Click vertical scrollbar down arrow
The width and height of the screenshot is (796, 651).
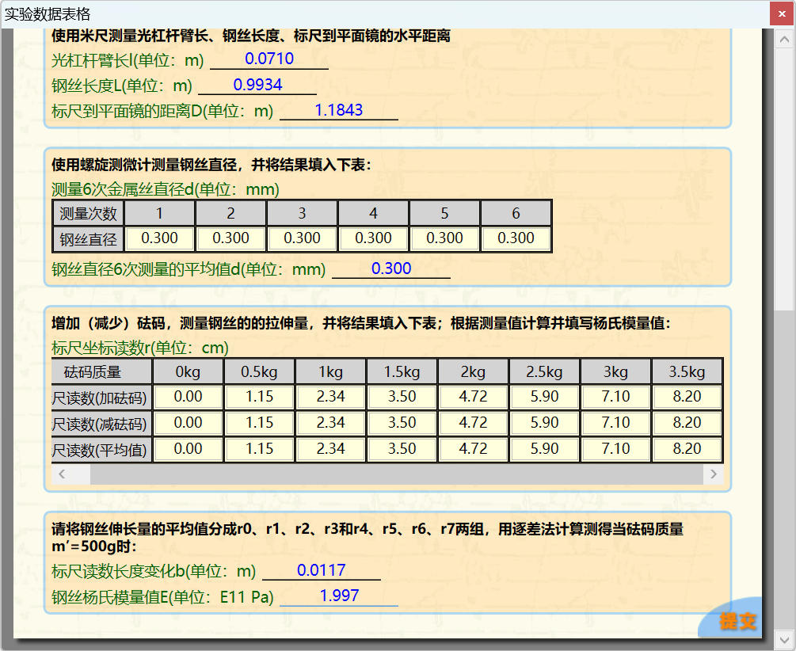click(784, 638)
